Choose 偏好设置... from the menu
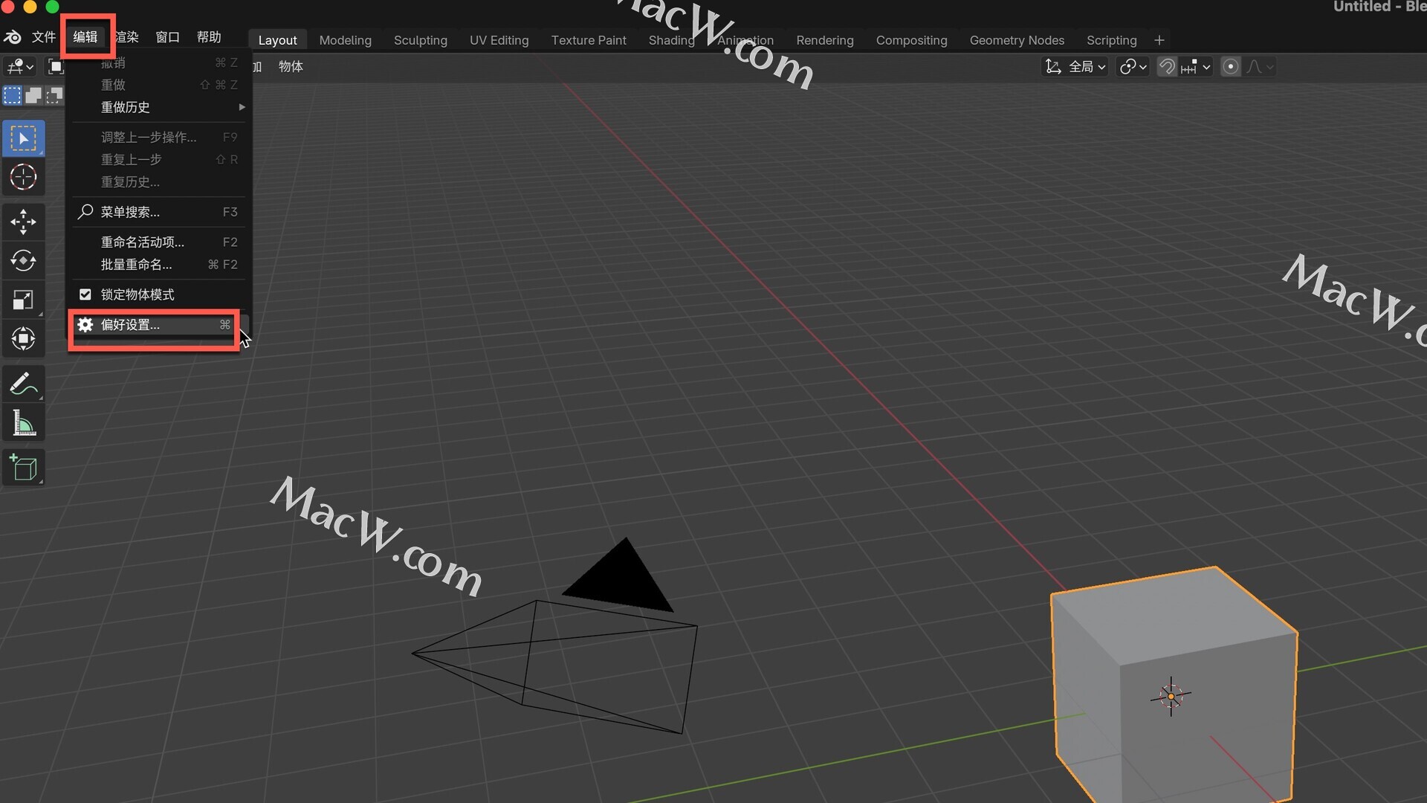This screenshot has height=803, width=1427. click(x=159, y=325)
